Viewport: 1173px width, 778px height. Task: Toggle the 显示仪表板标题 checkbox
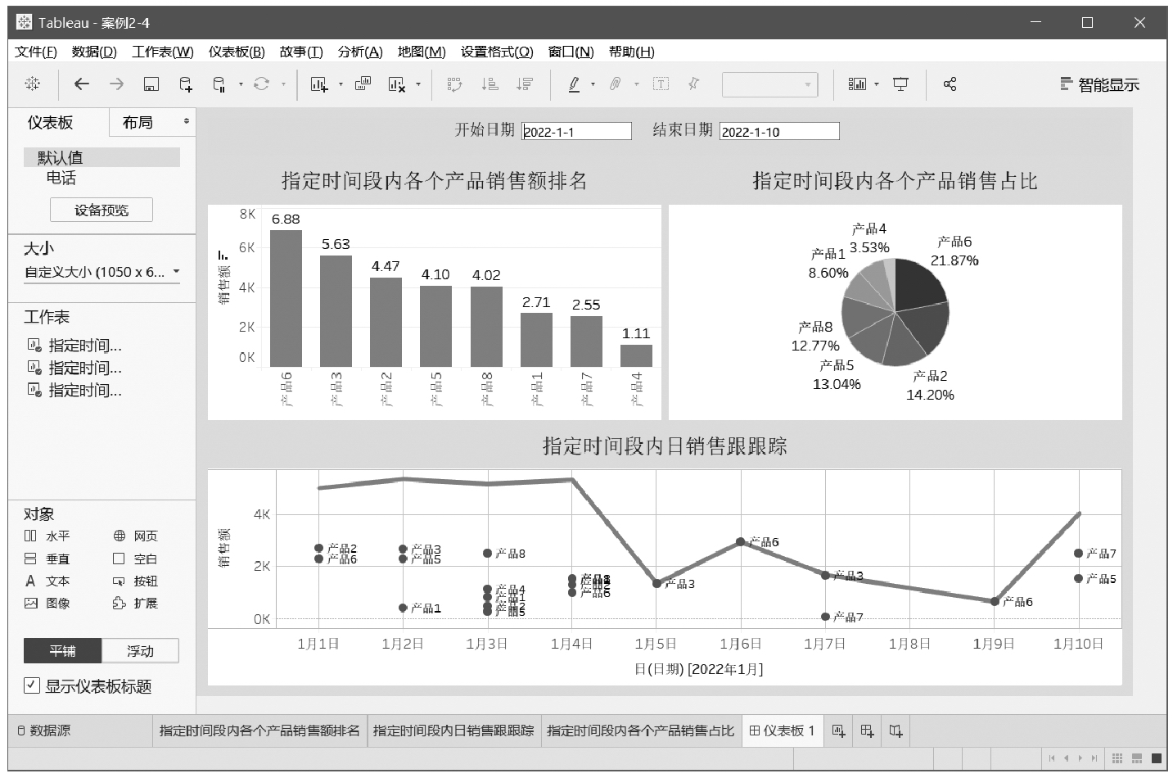coord(32,685)
